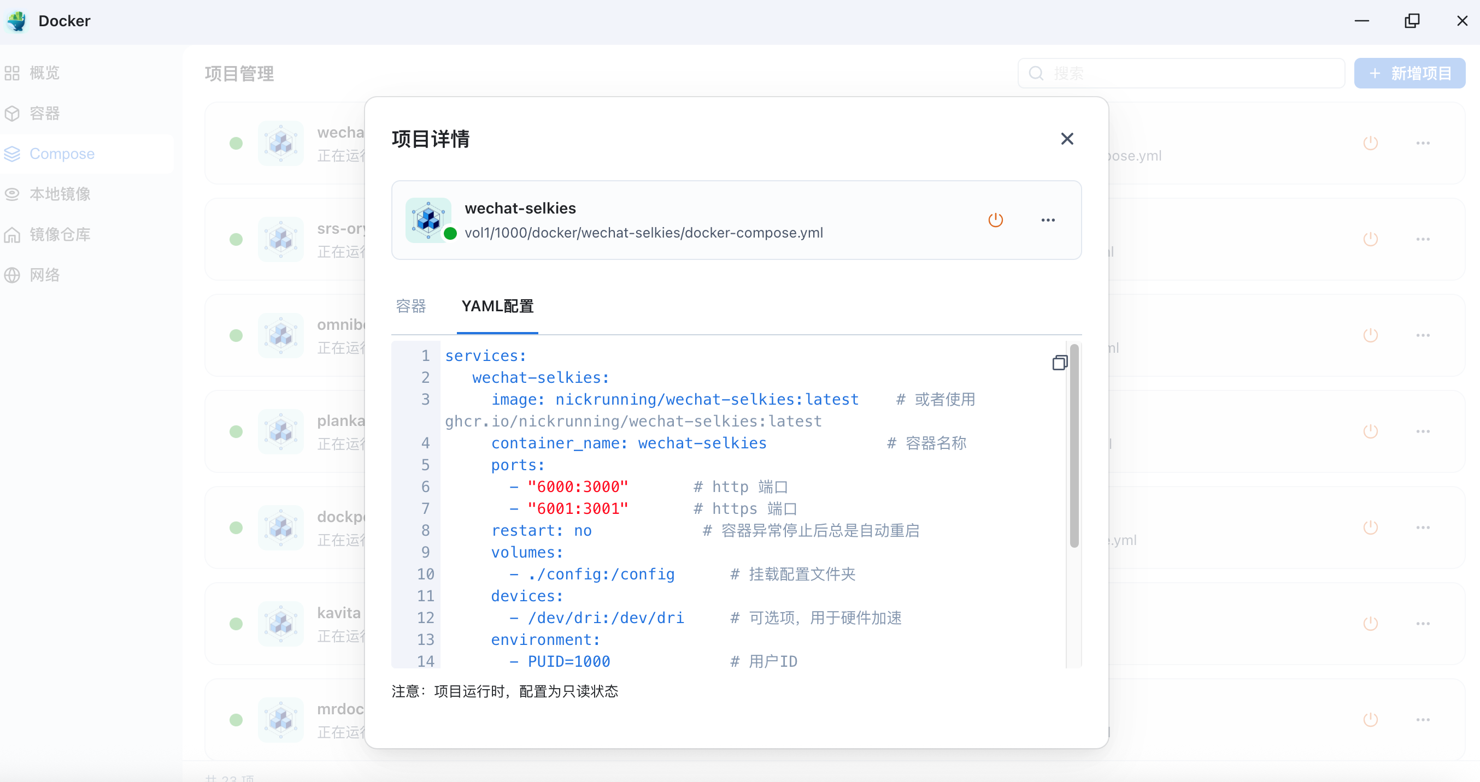Select the YAML配置 tab
The width and height of the screenshot is (1480, 782).
[497, 306]
